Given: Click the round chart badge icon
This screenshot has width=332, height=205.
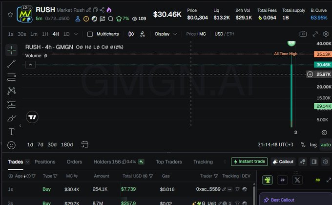Looking at the screenshot, I should [94, 19].
